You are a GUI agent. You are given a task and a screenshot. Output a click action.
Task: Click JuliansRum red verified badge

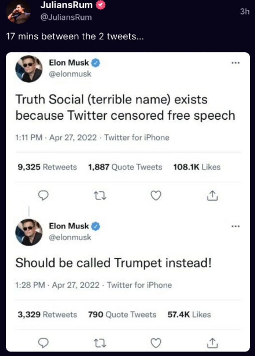click(101, 5)
